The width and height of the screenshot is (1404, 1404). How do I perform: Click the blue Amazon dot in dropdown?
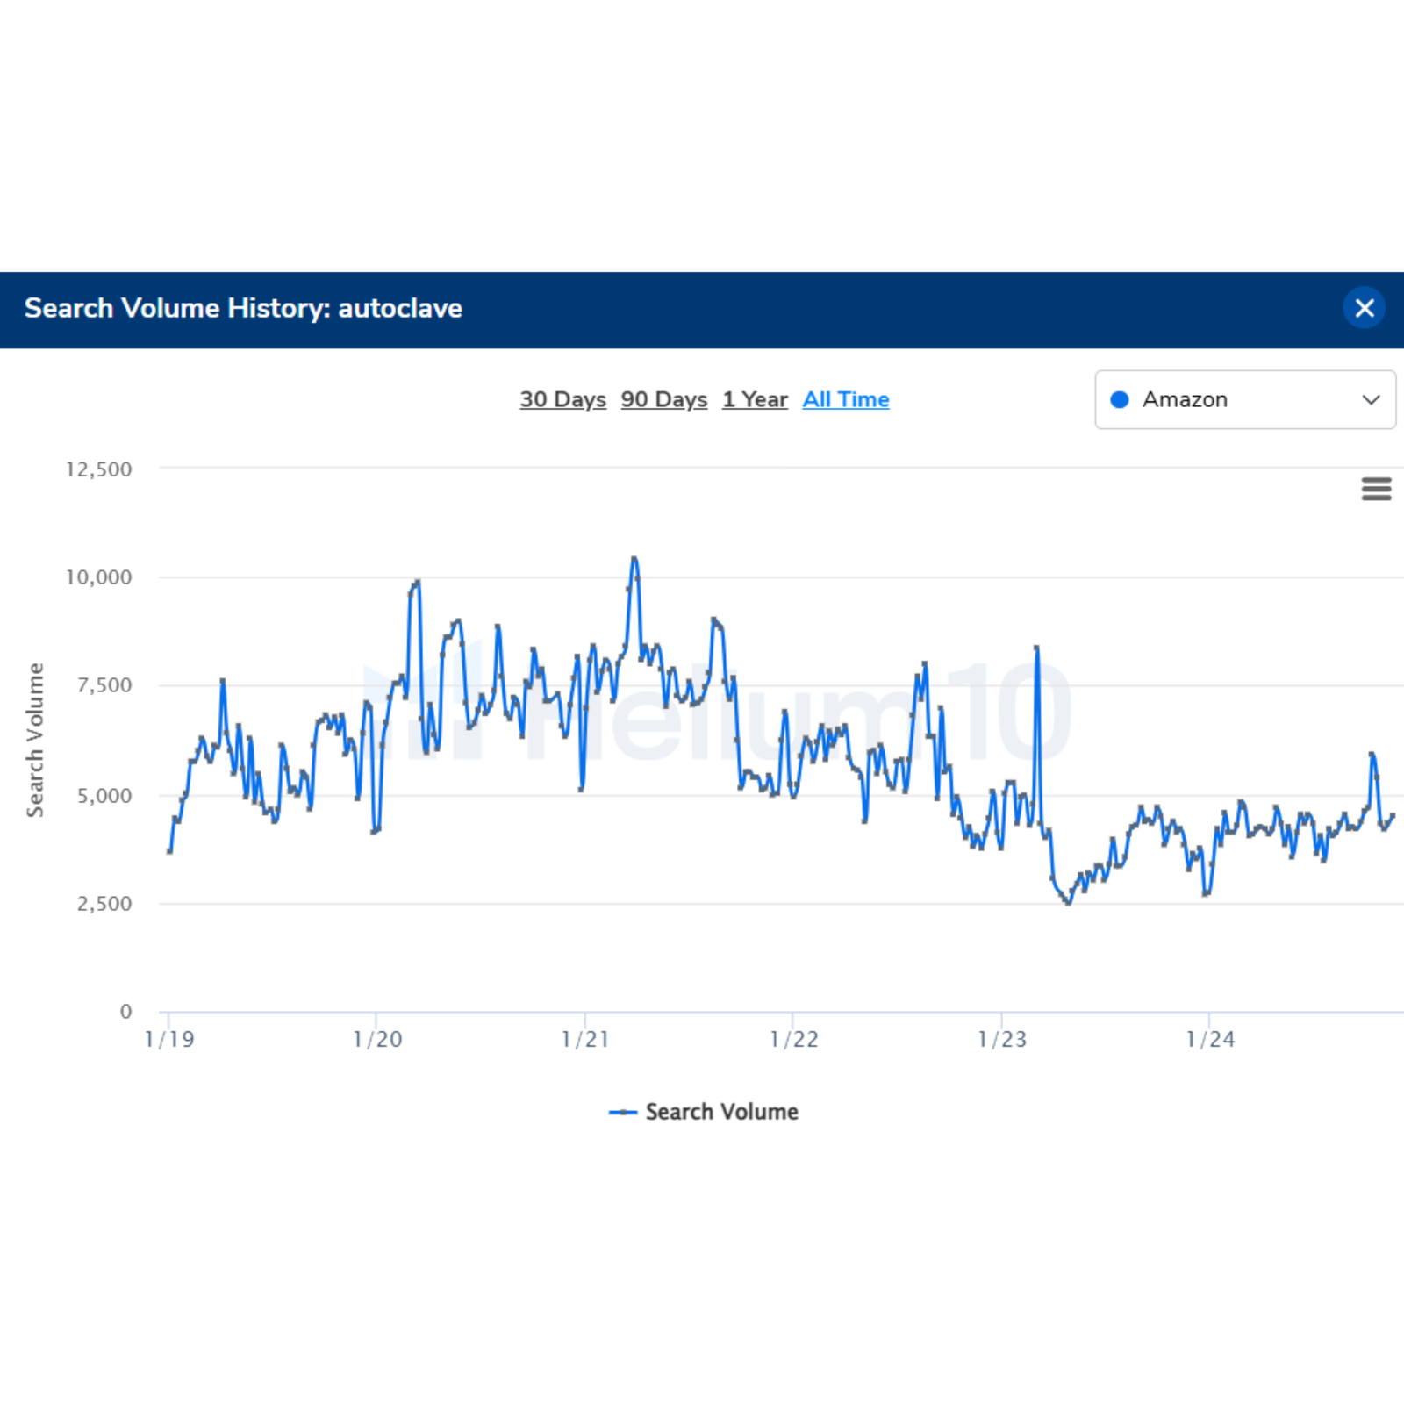click(x=1120, y=399)
